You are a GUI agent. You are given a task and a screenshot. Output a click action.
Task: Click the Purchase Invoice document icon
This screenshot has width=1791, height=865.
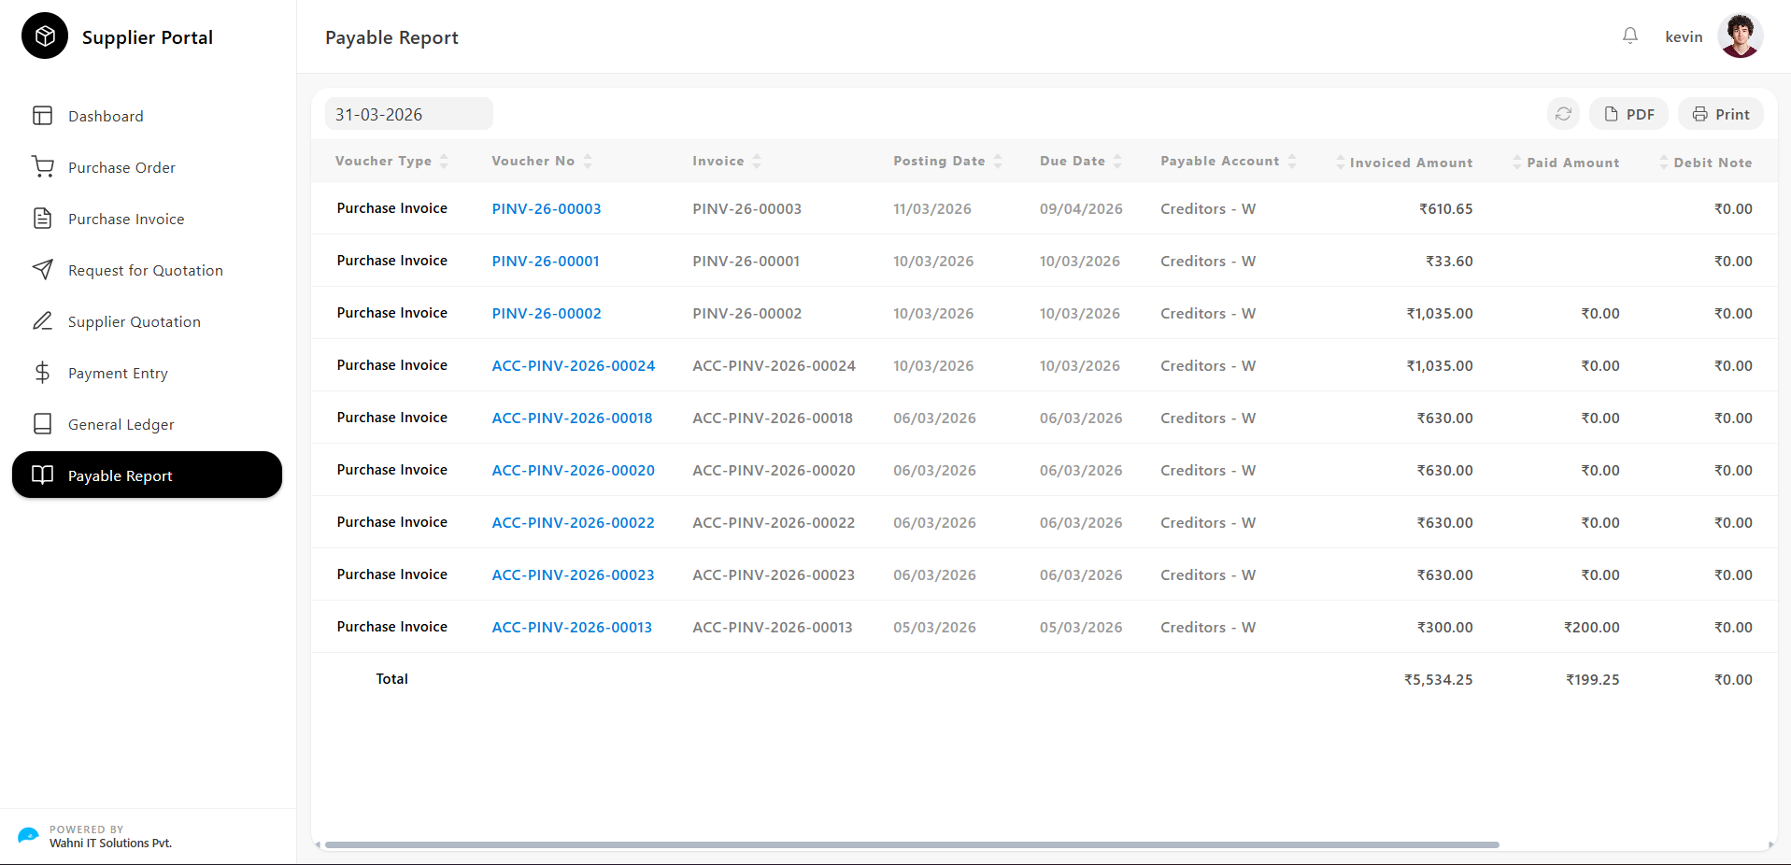tap(43, 219)
